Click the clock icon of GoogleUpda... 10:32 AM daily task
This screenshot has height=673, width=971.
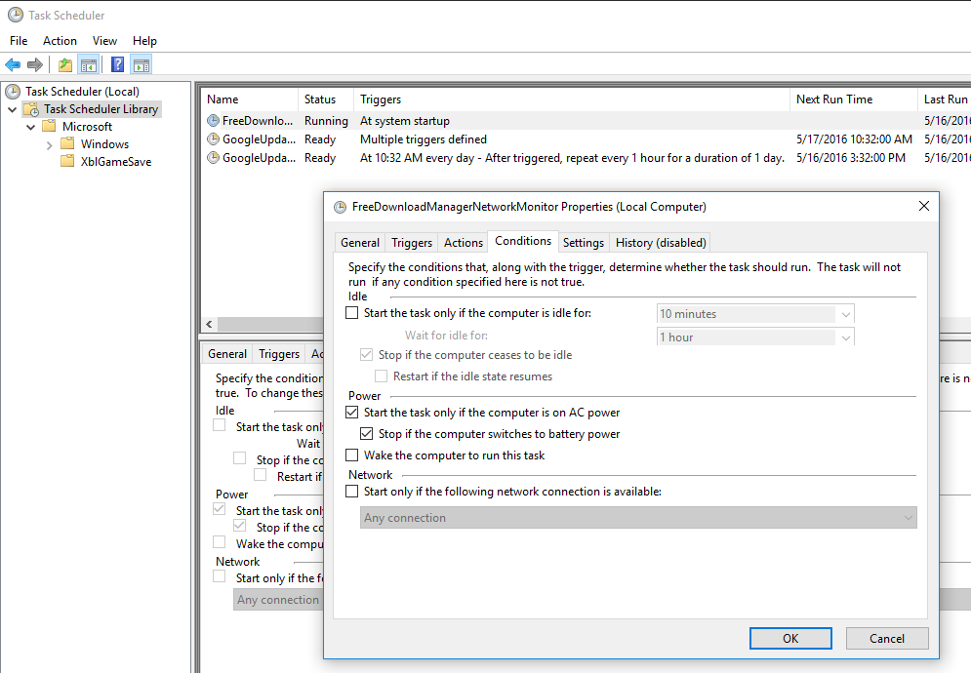[x=213, y=158]
